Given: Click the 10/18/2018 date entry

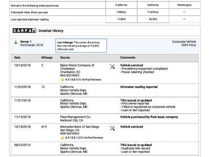Looking at the screenshot, I should pos(22,65).
